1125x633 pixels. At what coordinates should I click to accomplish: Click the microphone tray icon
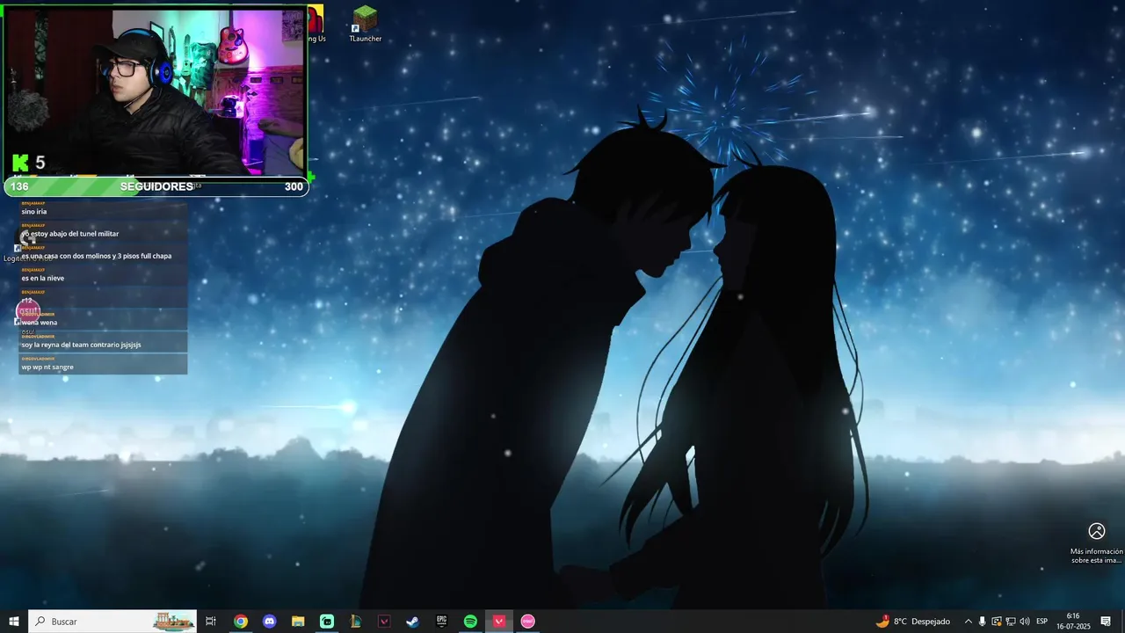(x=983, y=622)
